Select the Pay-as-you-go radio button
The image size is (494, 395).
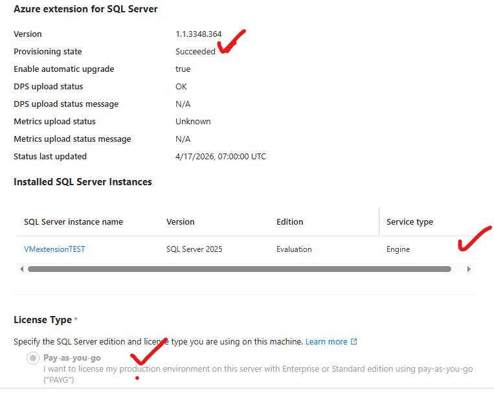(33, 358)
